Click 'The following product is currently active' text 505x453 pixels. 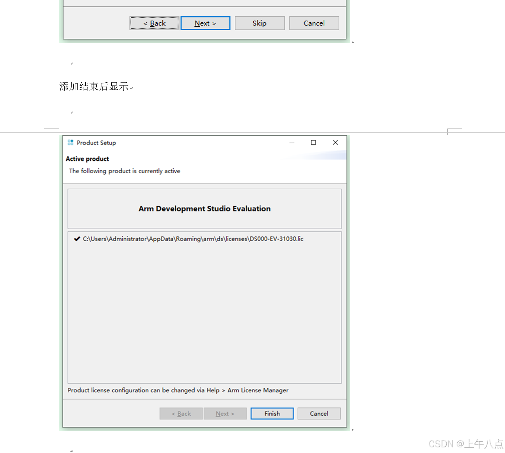(124, 171)
